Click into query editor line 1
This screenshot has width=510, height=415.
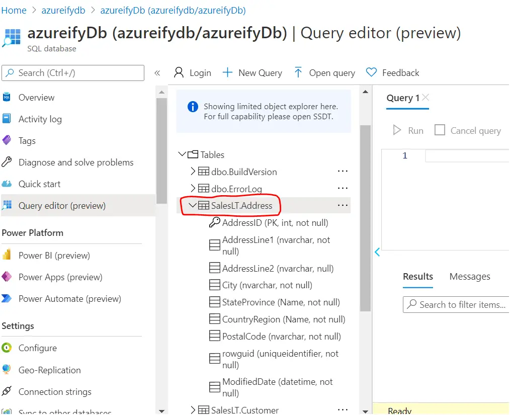467,156
